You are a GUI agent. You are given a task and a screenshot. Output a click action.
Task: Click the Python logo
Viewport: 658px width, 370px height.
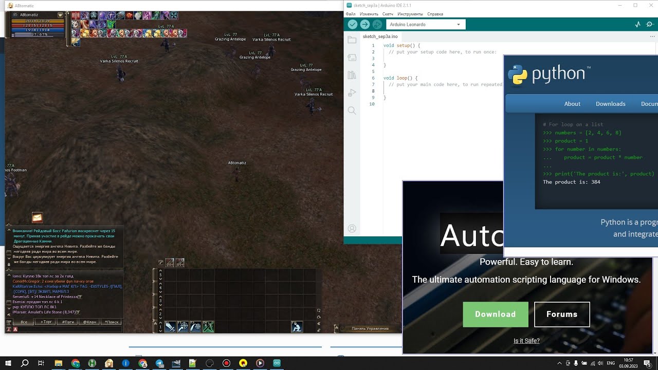click(x=549, y=75)
